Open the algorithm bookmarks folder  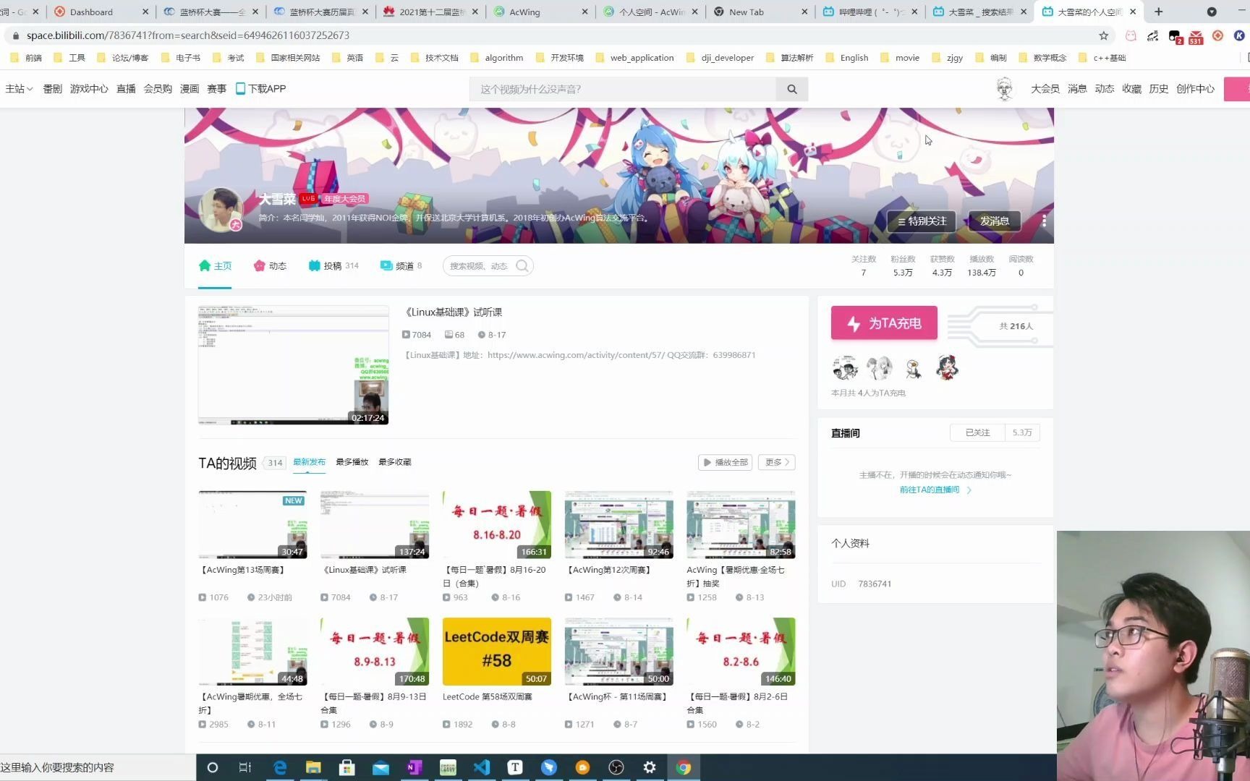pyautogui.click(x=496, y=58)
